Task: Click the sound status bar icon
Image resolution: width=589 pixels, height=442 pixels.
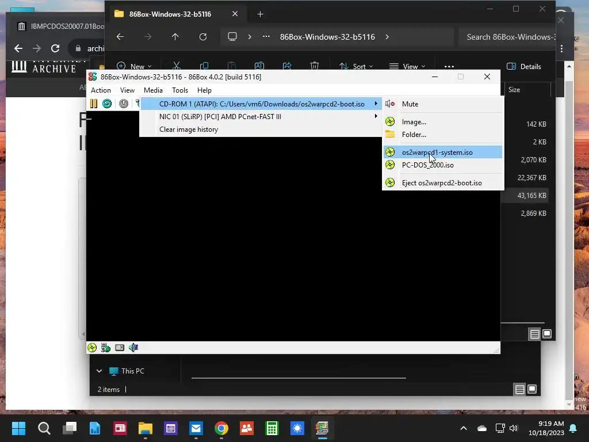Action: [133, 348]
